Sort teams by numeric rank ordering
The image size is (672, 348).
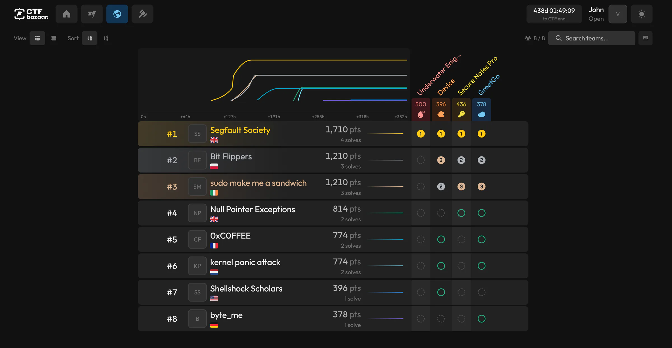coord(106,38)
